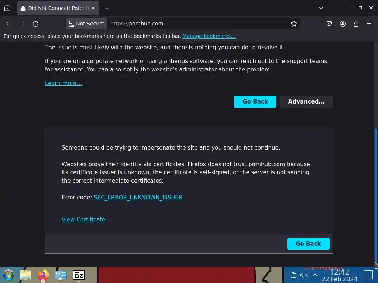Open the Learn more link
Screen dimensions: 378x283
click(63, 83)
